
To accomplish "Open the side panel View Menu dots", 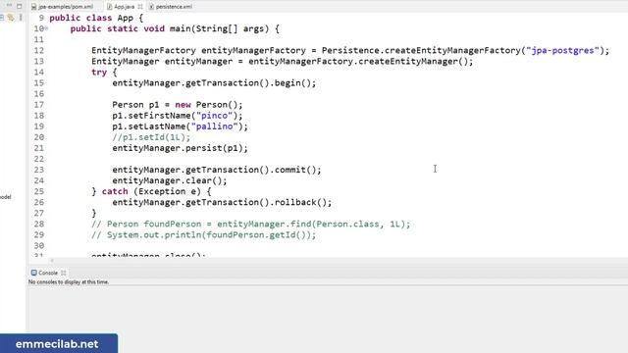I will click(x=21, y=18).
